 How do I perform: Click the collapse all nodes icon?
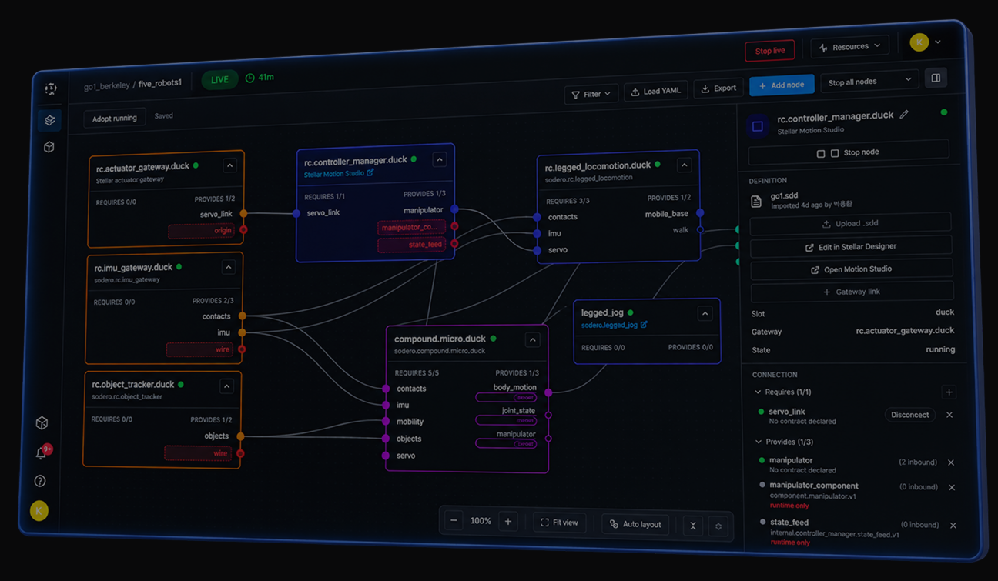[693, 526]
